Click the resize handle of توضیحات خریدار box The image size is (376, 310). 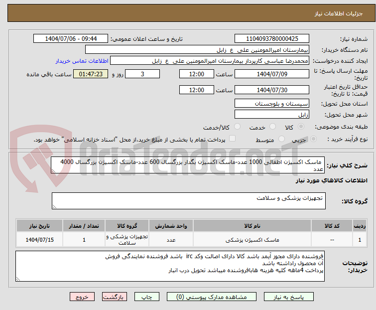pos(18,279)
